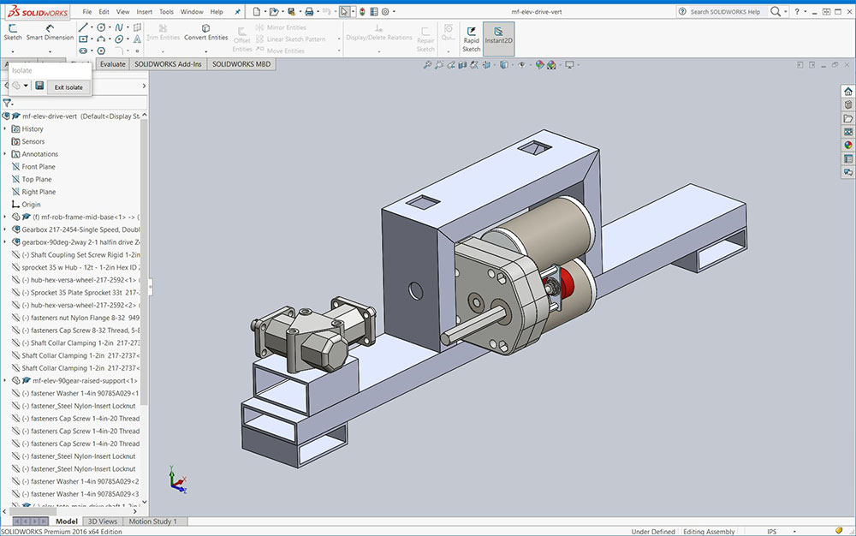This screenshot has height=536, width=856.
Task: Click the Save icon in the Isolate popup
Action: point(39,86)
